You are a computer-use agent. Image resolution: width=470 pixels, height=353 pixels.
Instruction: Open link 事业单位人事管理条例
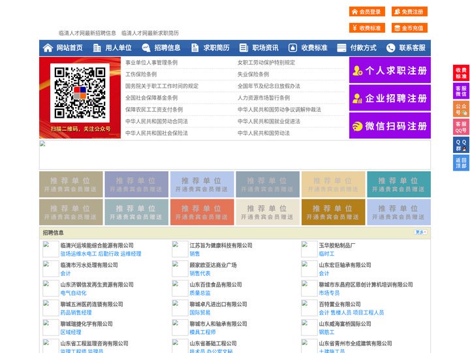click(x=151, y=63)
